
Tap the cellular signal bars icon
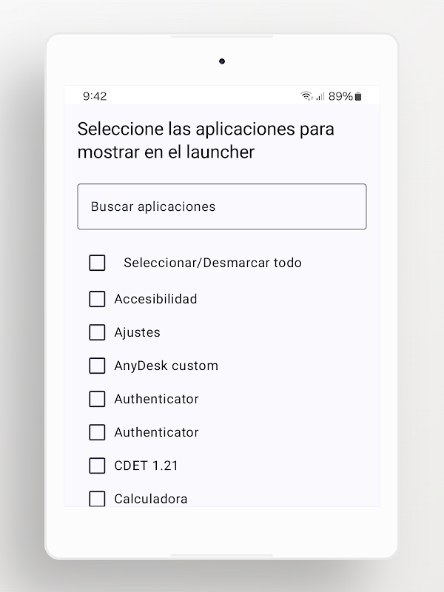(x=320, y=96)
